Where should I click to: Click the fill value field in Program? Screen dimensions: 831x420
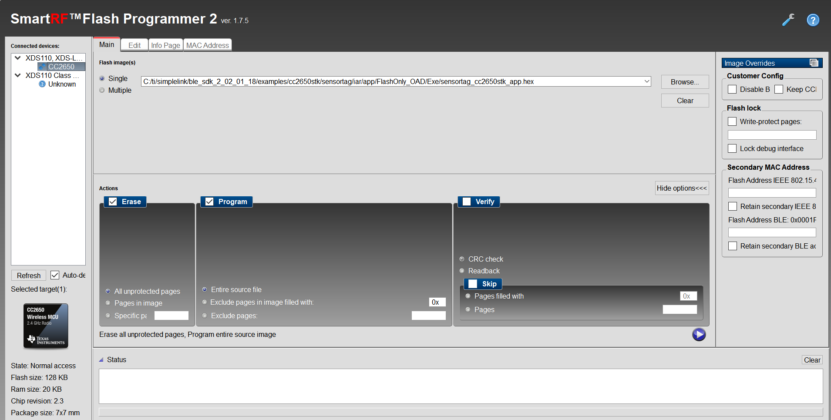[x=437, y=302]
